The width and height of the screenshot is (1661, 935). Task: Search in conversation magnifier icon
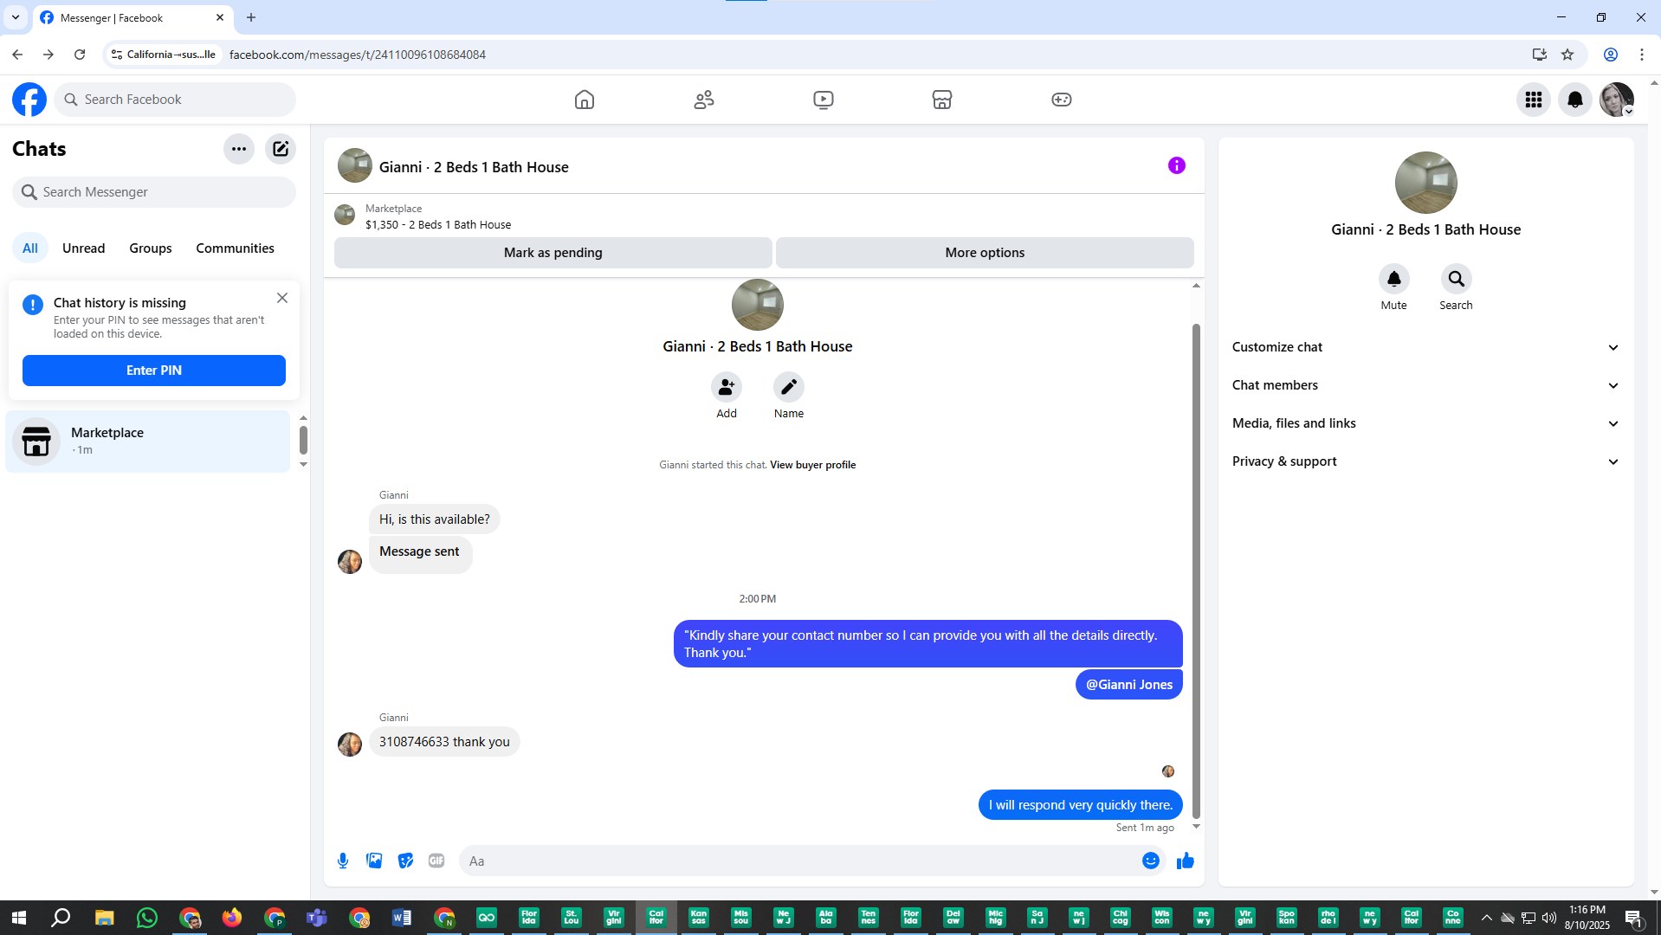[x=1457, y=279]
